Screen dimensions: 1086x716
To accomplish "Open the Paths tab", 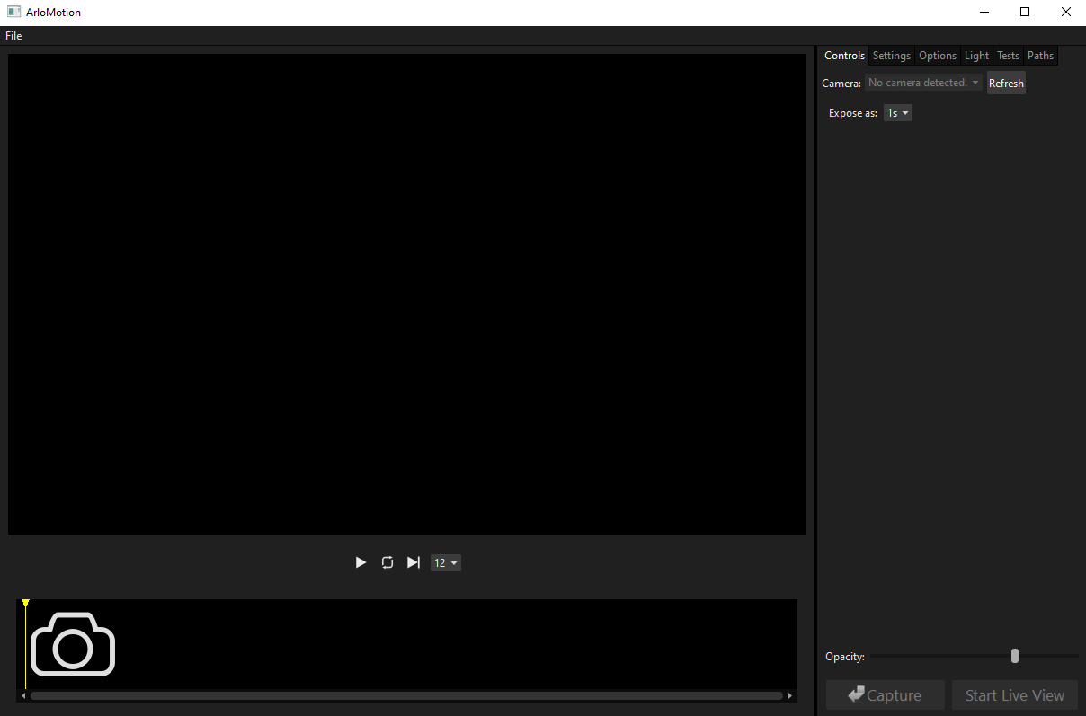I will click(1040, 56).
